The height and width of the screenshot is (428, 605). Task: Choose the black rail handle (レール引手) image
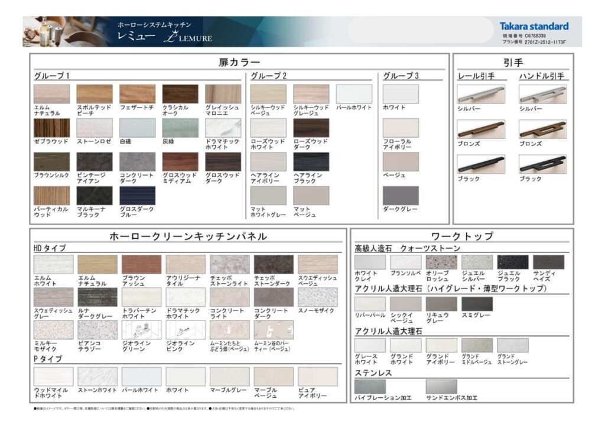point(480,164)
